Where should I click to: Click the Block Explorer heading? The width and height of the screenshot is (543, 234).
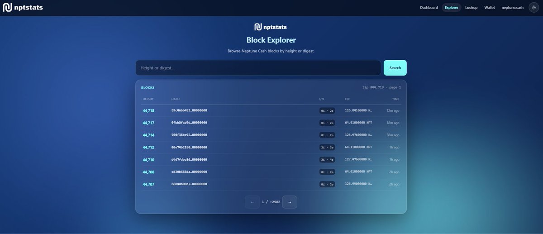[271, 40]
